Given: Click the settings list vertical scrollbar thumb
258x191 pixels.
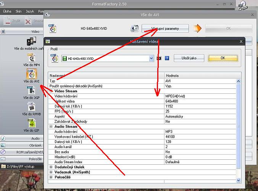Looking at the screenshot, I should (238, 126).
